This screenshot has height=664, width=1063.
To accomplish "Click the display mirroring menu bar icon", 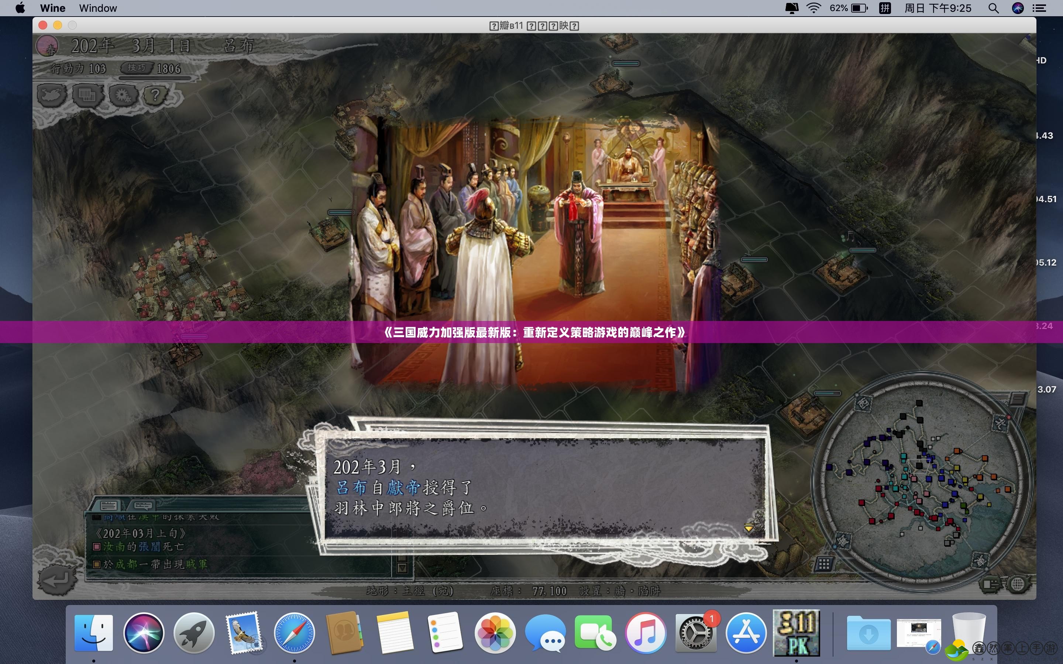I will (792, 8).
